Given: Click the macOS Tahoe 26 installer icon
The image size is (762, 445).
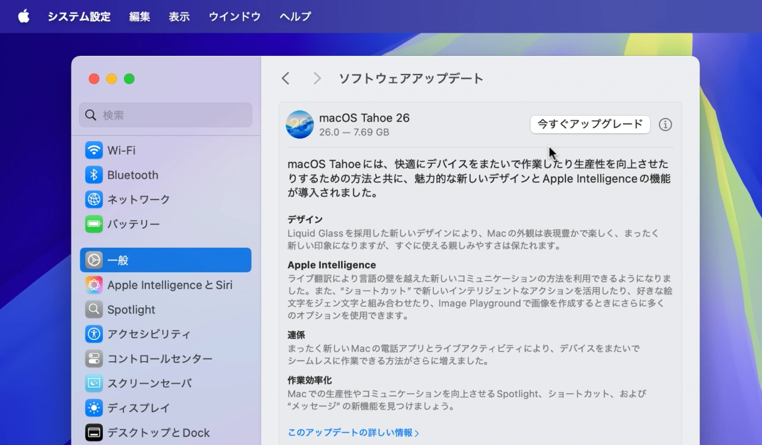Looking at the screenshot, I should 299,125.
